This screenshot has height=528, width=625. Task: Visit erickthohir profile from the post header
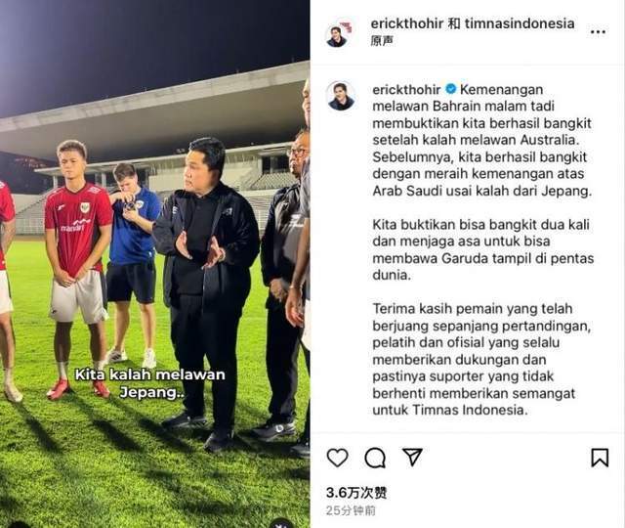pyautogui.click(x=407, y=23)
